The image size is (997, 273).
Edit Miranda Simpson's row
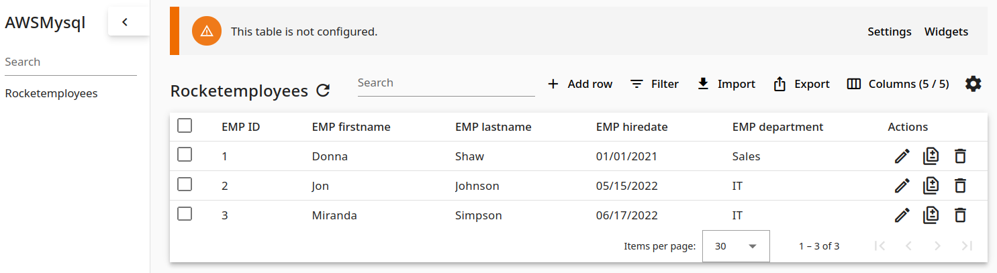pos(902,215)
